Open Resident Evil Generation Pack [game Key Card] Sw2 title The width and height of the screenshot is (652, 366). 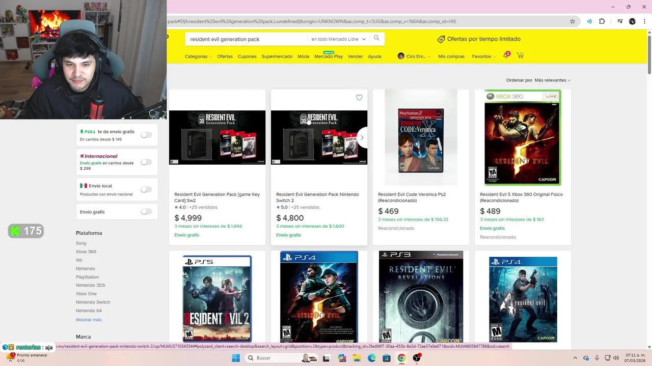[x=217, y=197]
